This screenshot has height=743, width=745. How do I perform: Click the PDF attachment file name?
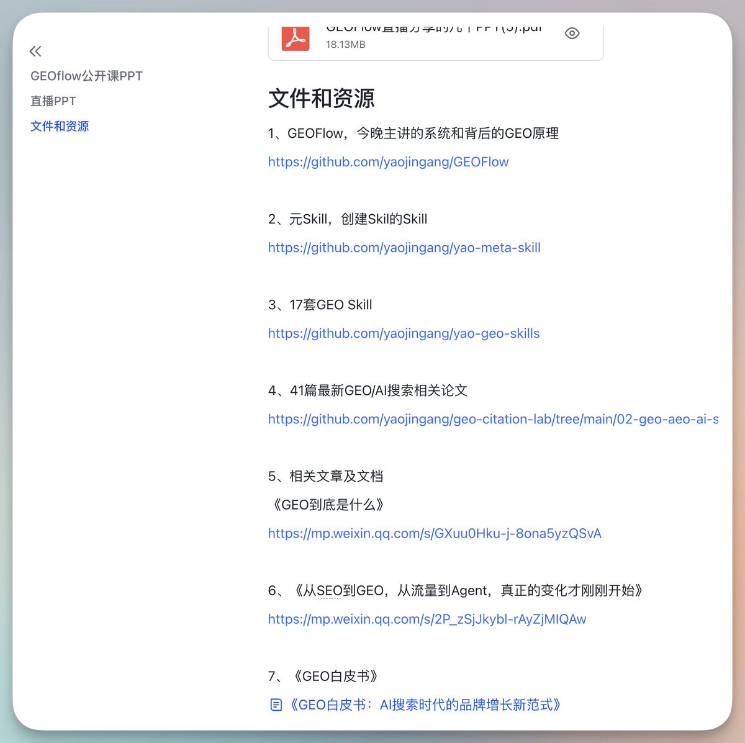tap(435, 29)
